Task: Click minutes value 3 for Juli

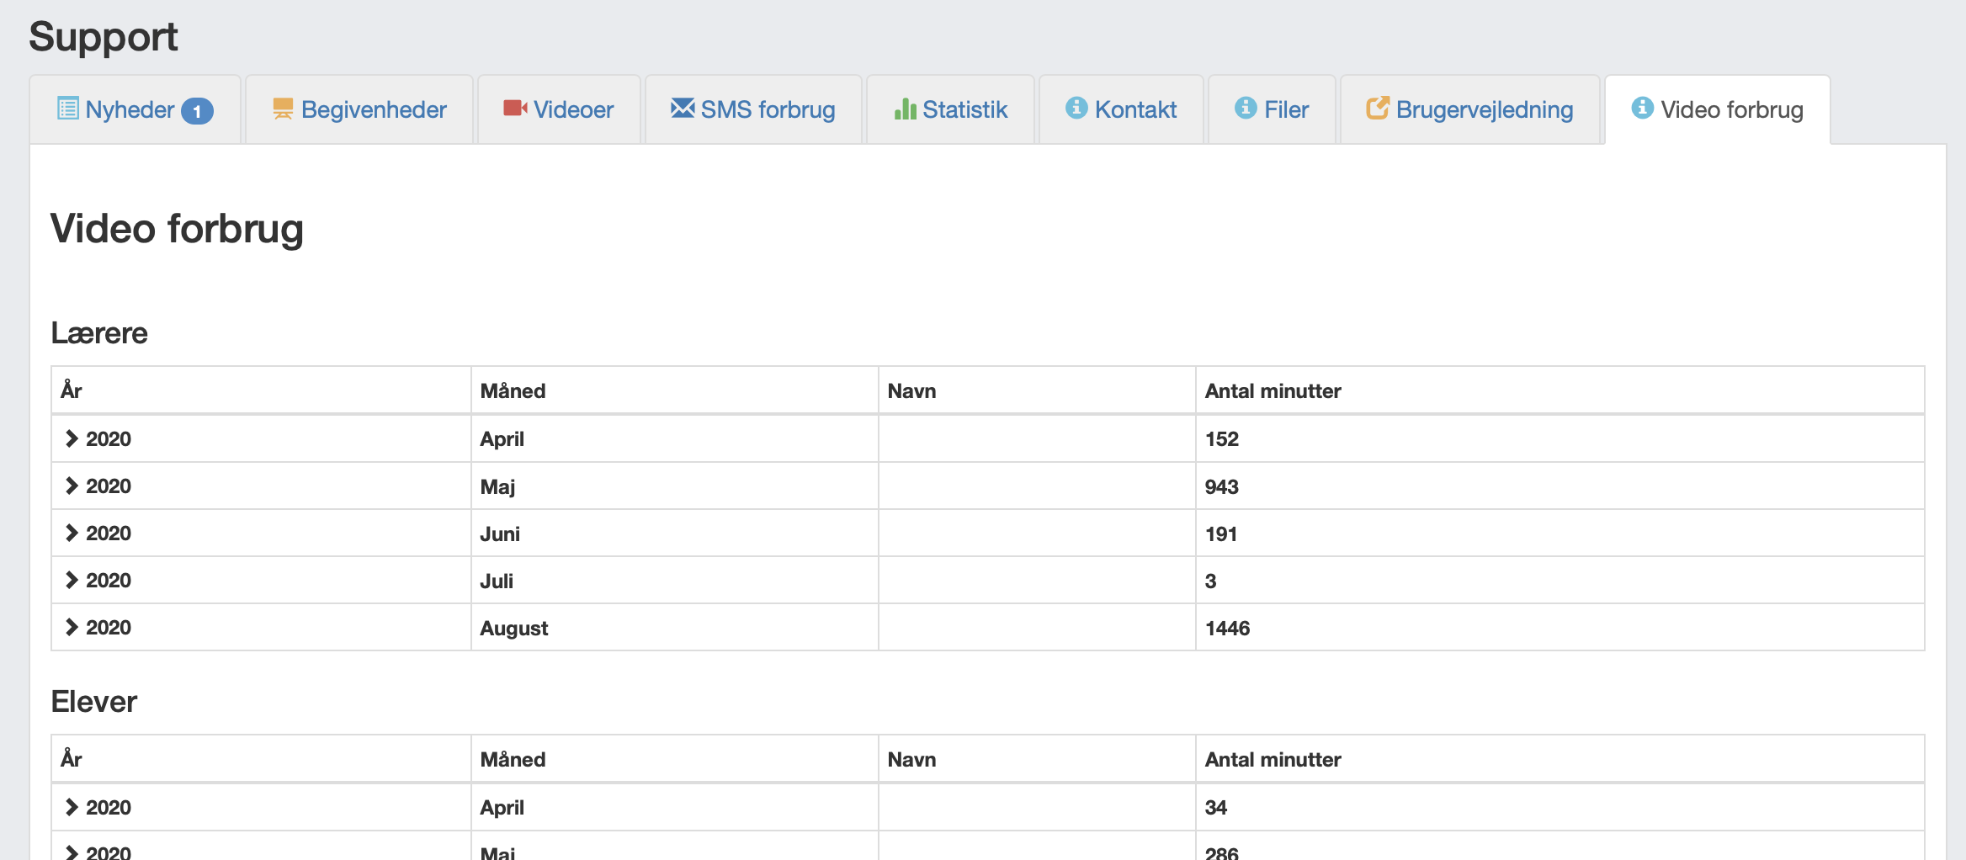Action: pos(1210,581)
